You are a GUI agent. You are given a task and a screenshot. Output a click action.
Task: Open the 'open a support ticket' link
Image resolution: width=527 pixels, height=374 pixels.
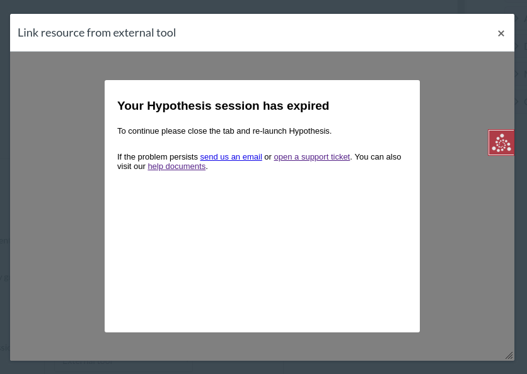pos(312,157)
